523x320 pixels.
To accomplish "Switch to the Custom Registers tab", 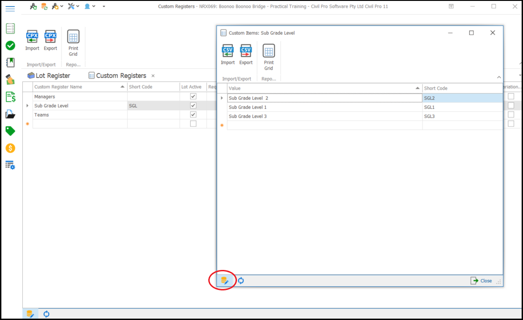I will click(x=117, y=76).
